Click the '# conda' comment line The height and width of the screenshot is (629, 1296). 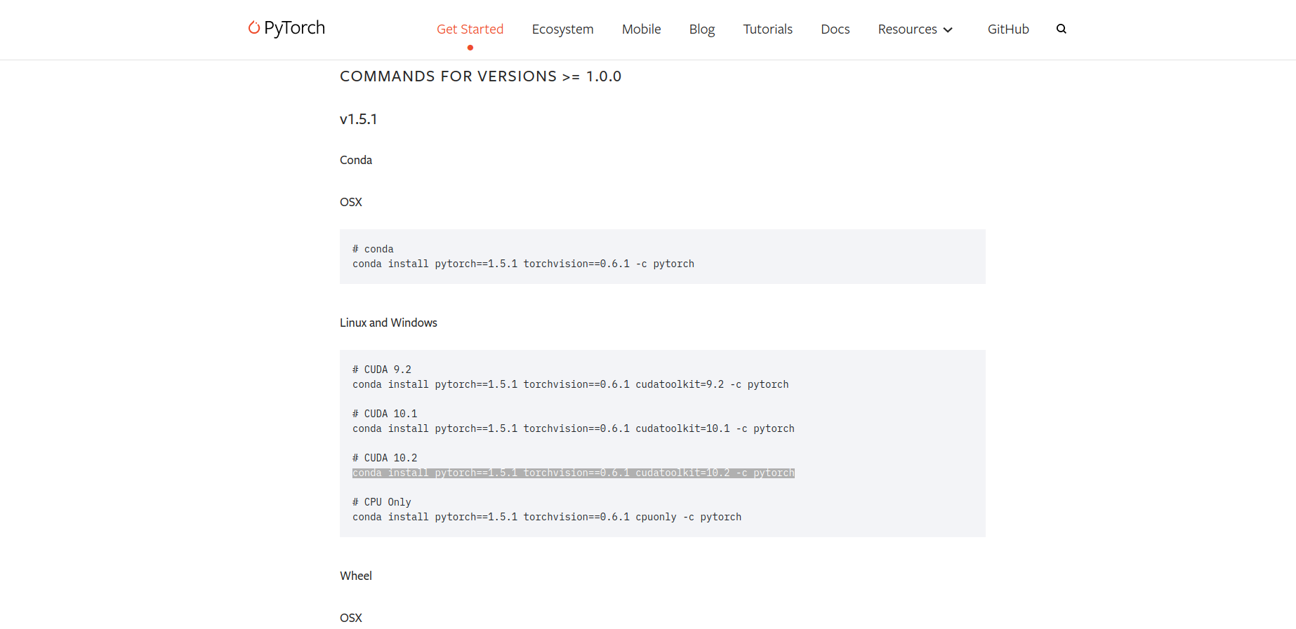tap(373, 249)
